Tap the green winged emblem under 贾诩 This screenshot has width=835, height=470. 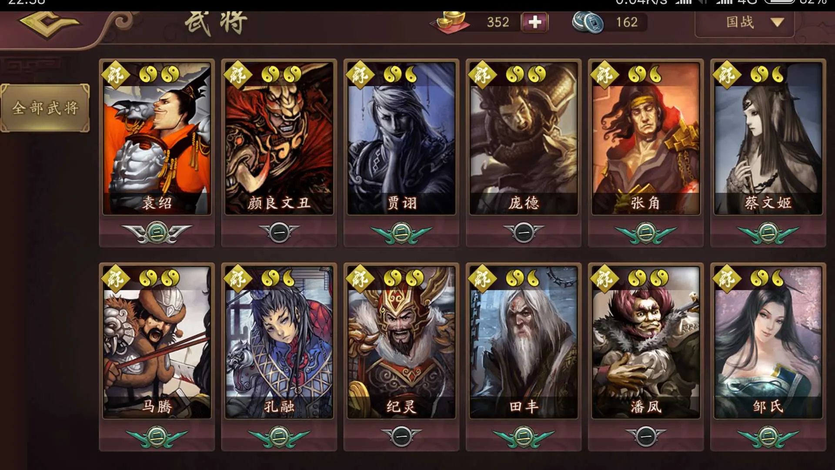click(x=401, y=232)
